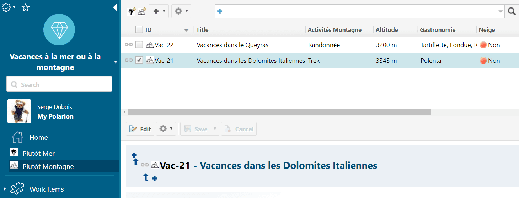Open the query field dropdown arrow
This screenshot has width=519, height=198.
(x=501, y=11)
